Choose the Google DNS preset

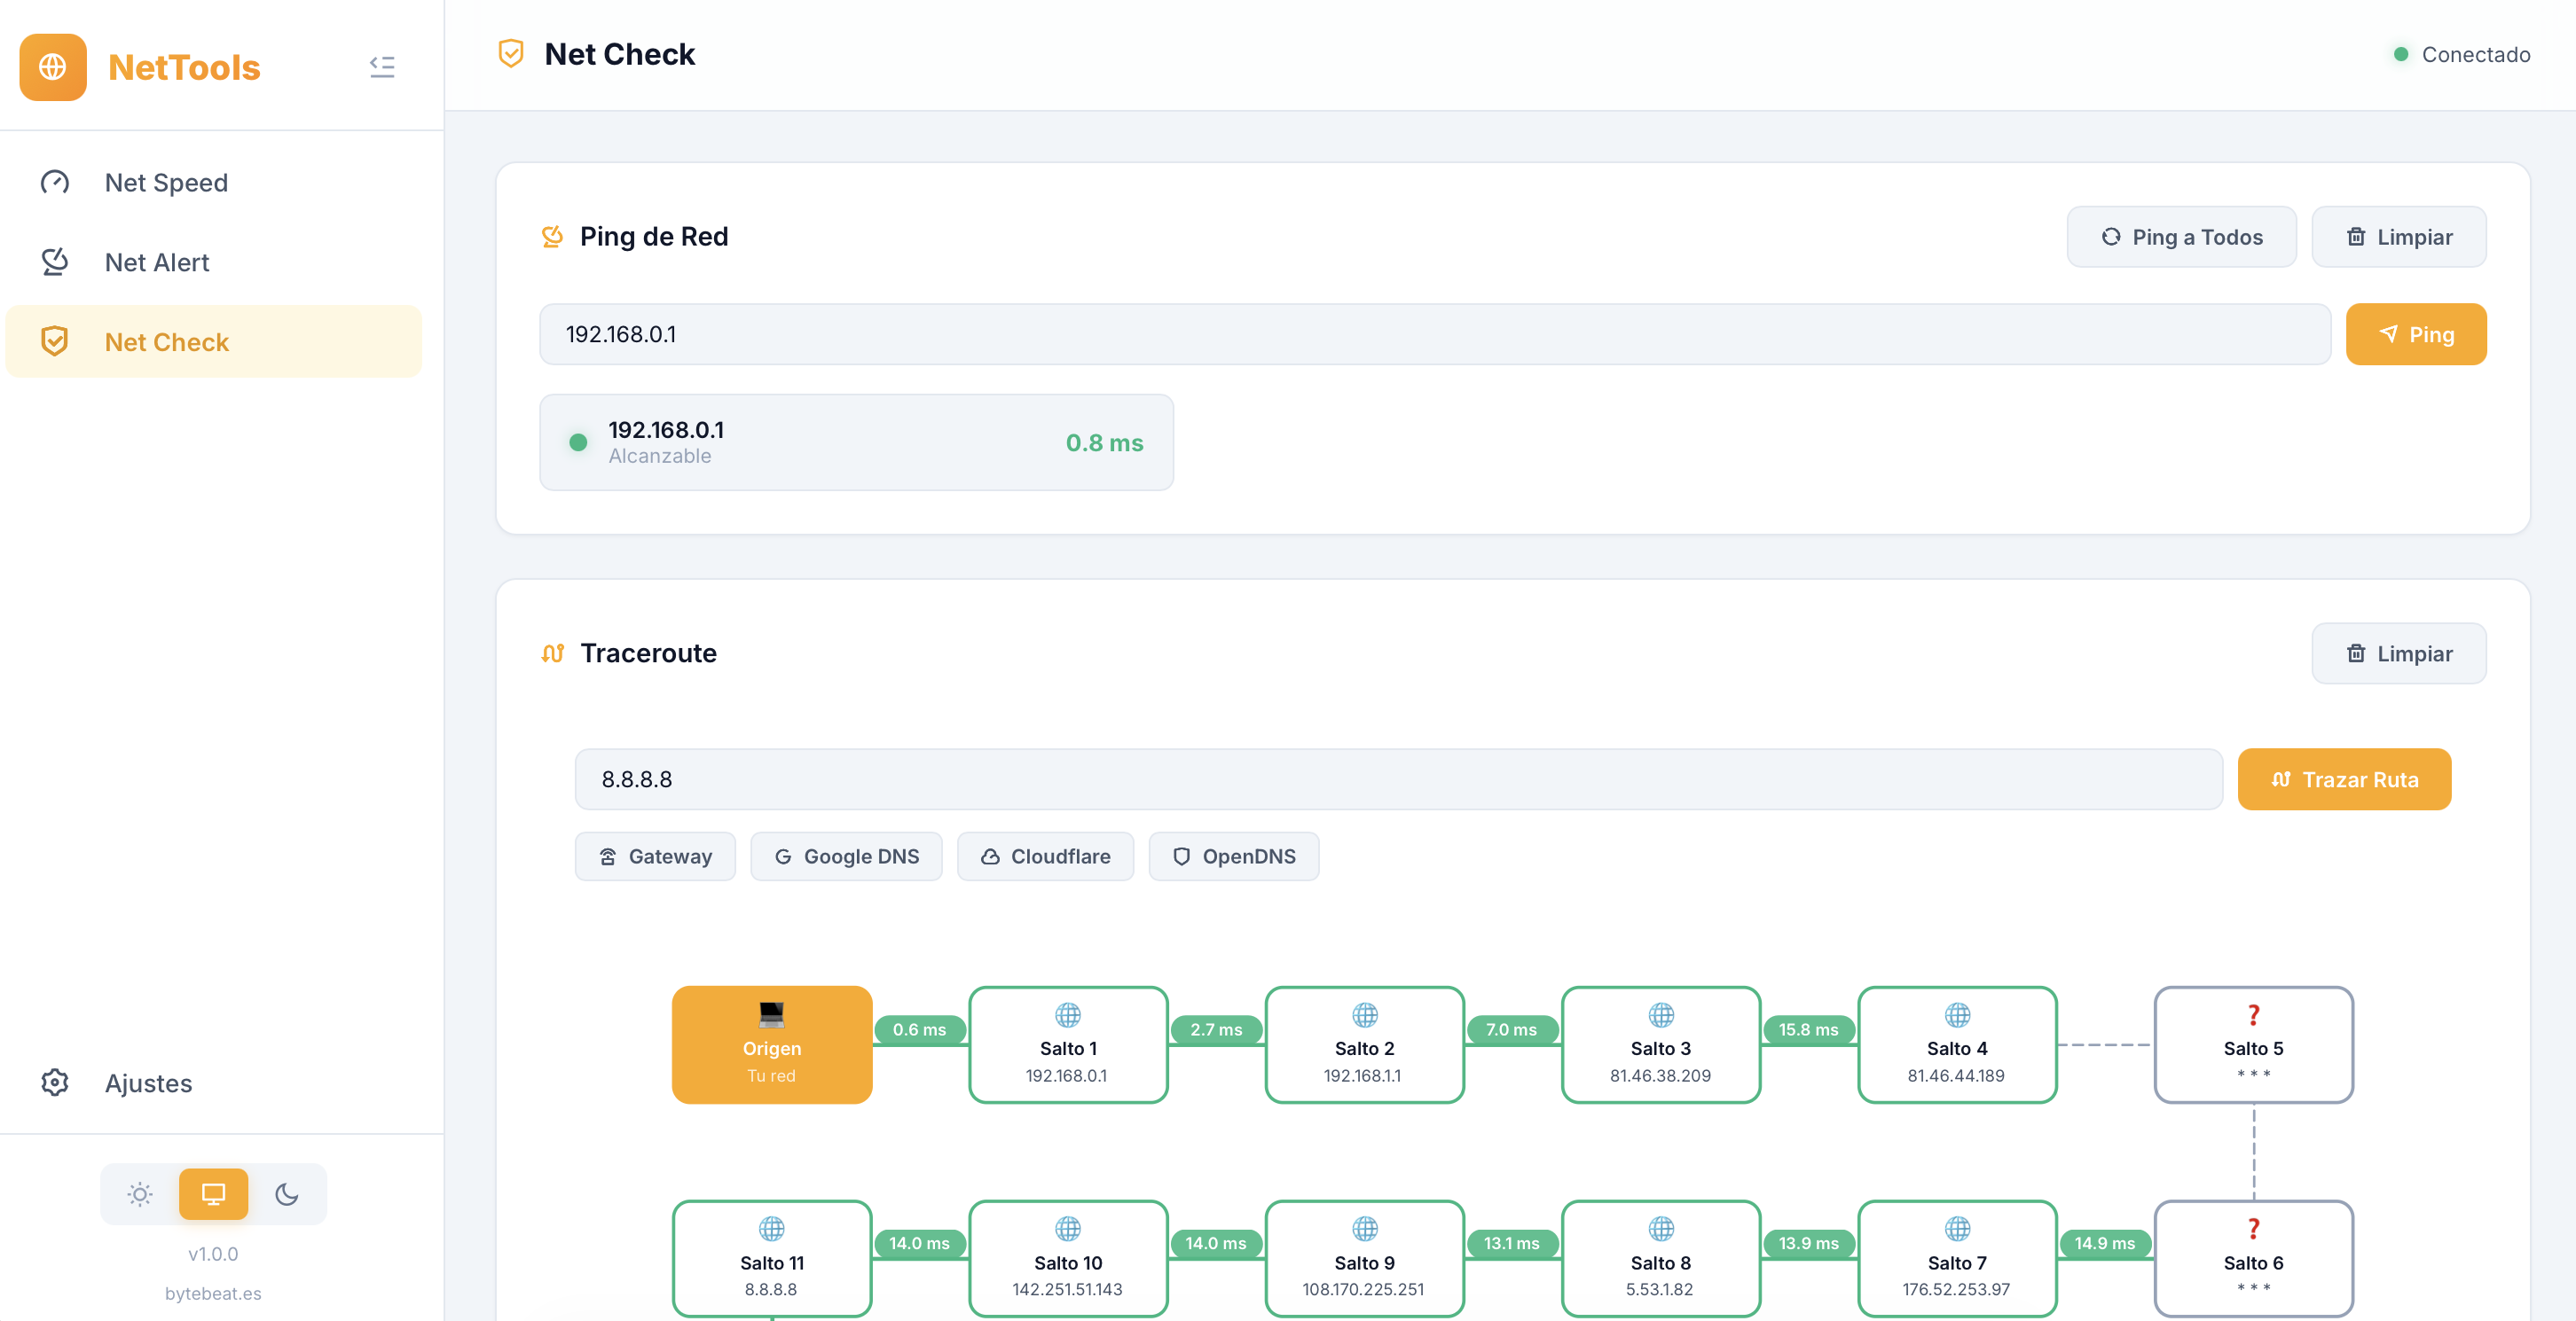(846, 856)
